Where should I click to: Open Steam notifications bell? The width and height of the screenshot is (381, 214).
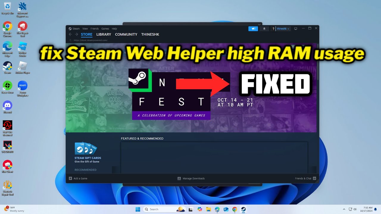pyautogui.click(x=264, y=29)
